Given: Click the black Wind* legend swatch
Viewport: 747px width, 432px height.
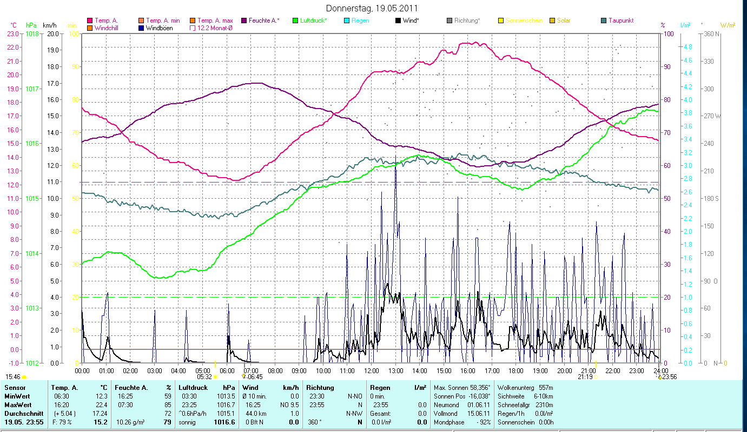Looking at the screenshot, I should [x=398, y=21].
